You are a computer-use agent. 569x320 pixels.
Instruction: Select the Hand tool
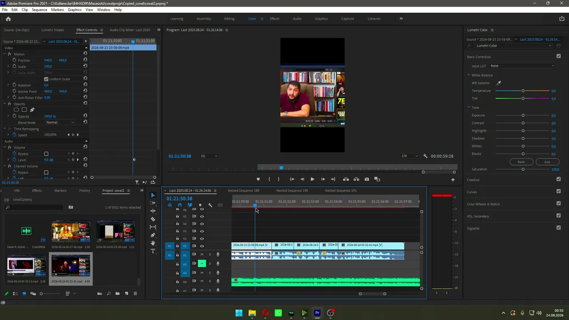tap(153, 243)
